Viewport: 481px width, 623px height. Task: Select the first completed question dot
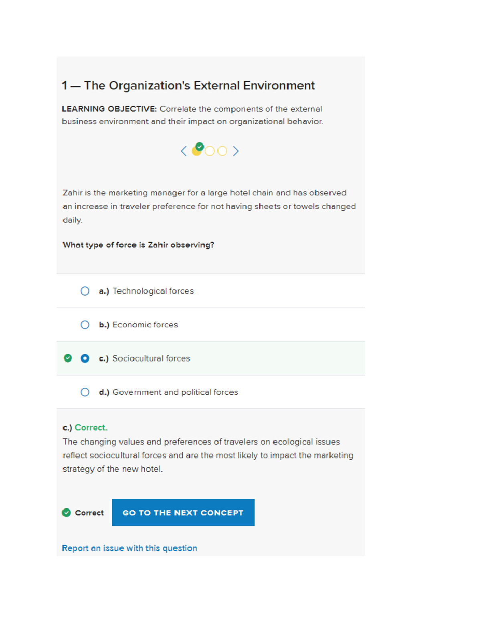click(x=197, y=150)
